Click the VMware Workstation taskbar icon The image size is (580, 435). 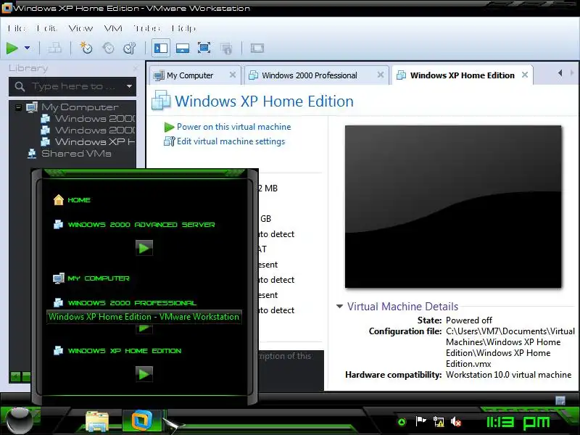[x=142, y=420]
